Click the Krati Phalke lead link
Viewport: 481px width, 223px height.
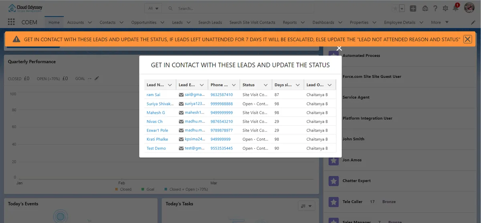[158, 139]
